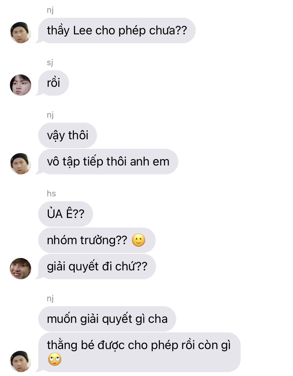The height and width of the screenshot is (376, 293).
Task: Click the smiley emoji after 'nhóm trưởng??'
Action: point(139,240)
